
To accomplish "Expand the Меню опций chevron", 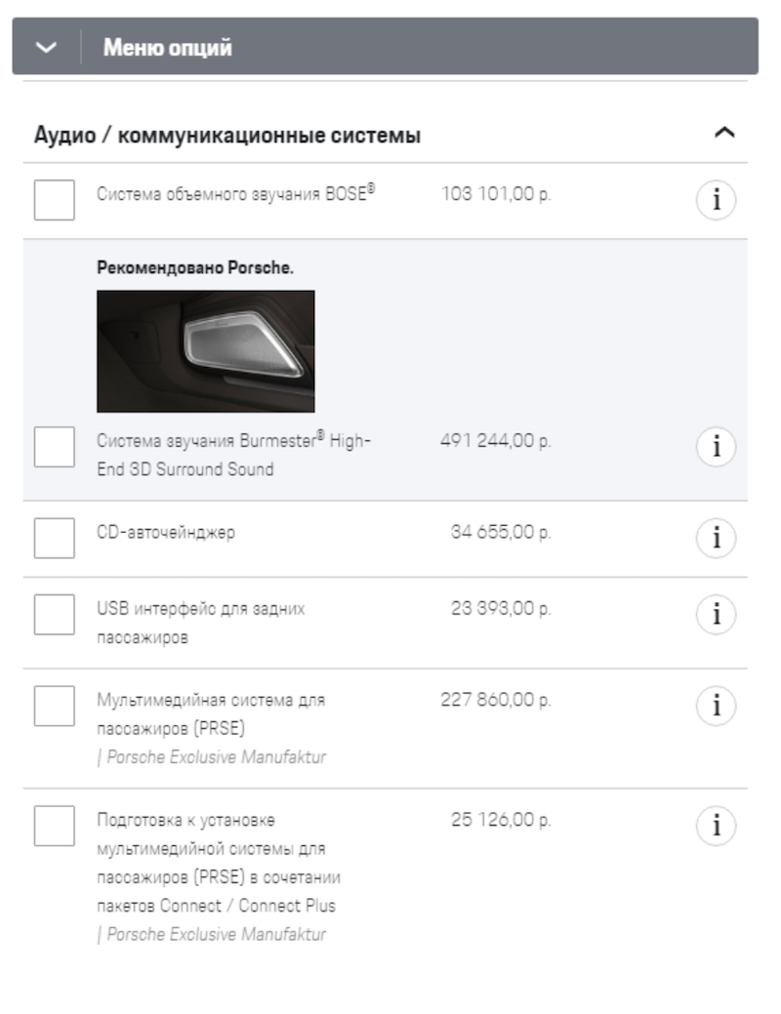I will coord(46,47).
